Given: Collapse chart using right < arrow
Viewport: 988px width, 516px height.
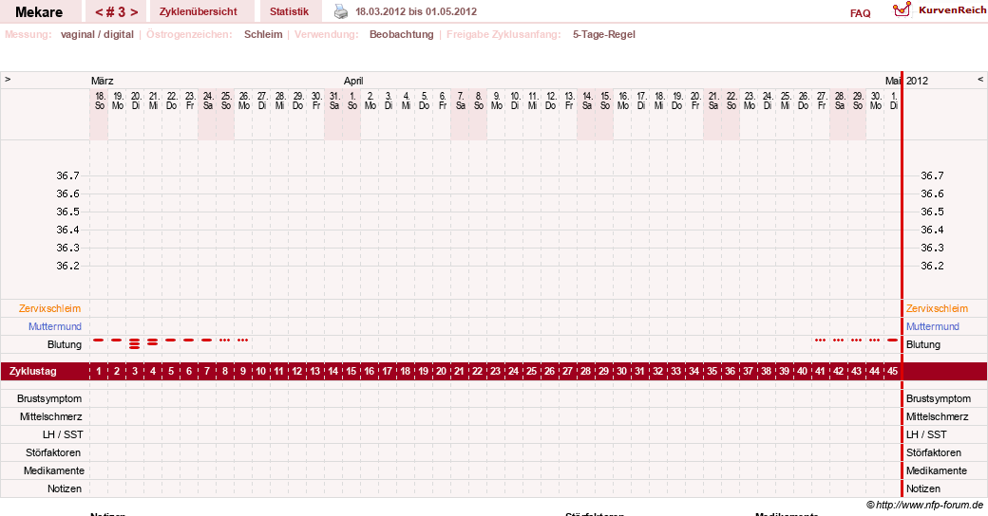Looking at the screenshot, I should [x=980, y=80].
